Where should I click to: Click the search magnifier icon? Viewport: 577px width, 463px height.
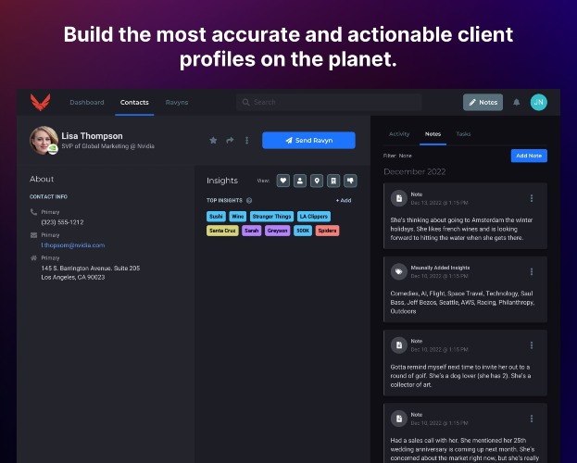point(245,102)
